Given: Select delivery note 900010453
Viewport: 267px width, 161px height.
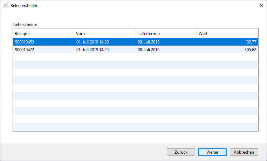Looking at the screenshot, I should (x=25, y=42).
